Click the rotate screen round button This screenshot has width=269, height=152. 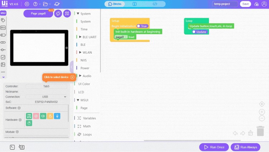tap(58, 14)
